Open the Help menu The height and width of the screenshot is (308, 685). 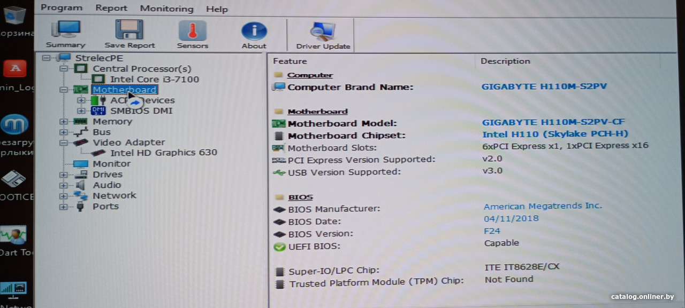pos(217,9)
